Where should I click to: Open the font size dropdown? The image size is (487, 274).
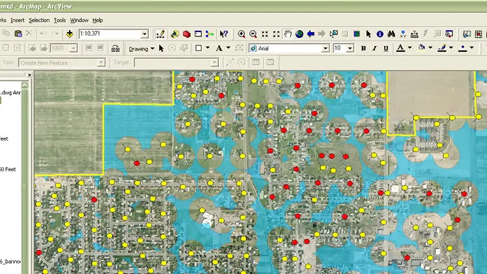coord(350,48)
